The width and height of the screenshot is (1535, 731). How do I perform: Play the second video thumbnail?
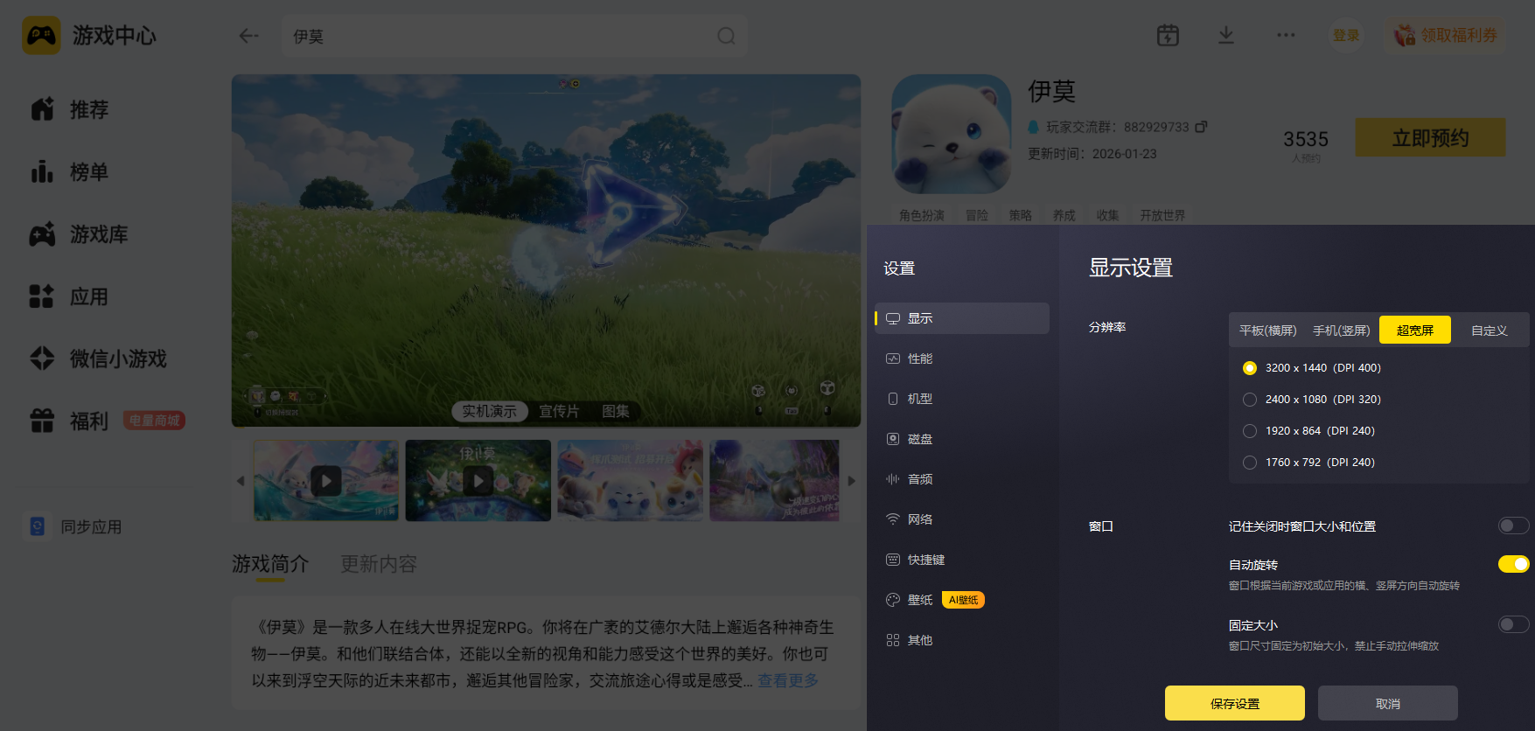tap(478, 481)
